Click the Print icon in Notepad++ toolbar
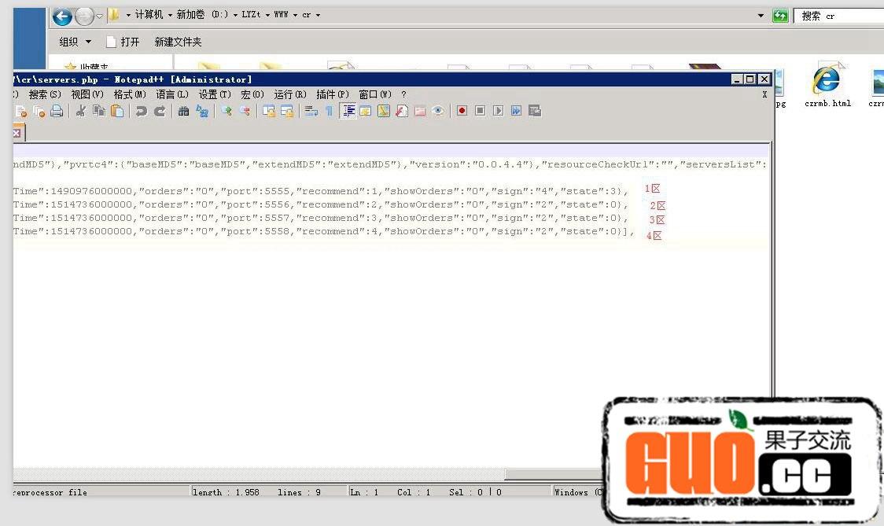Image resolution: width=884 pixels, height=526 pixels. [x=57, y=112]
